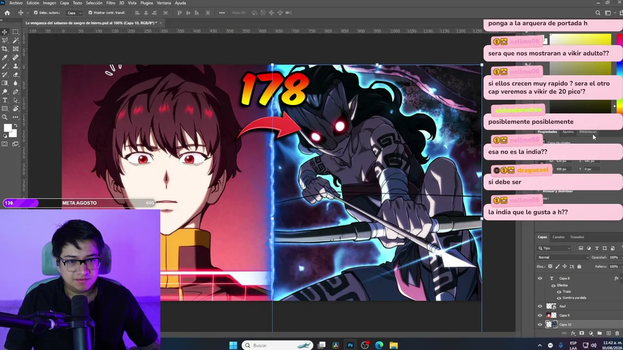Toggle lock transparent pixels
The image size is (623, 350).
[550, 266]
